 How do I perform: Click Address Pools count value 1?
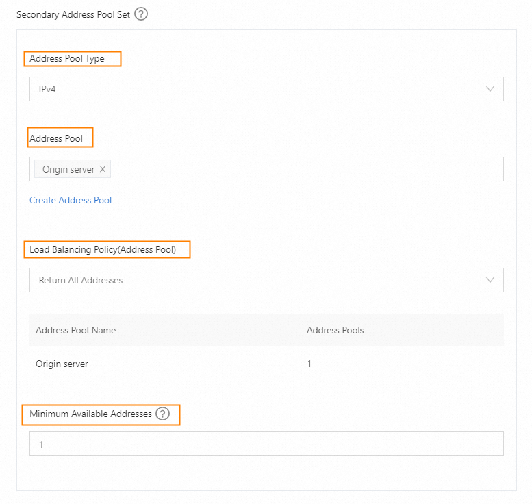point(309,364)
